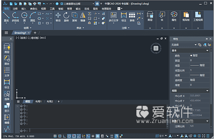Click the Save icon in quick access toolbar
Screen dimensions: 215x140
[20, 4]
